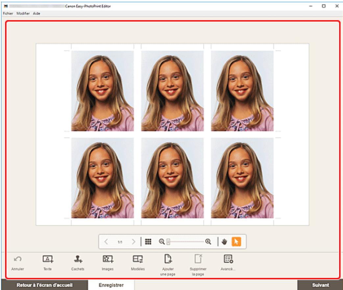Select the bottom-left ID photo
Viewport: 343px width, 290px height.
click(102, 178)
